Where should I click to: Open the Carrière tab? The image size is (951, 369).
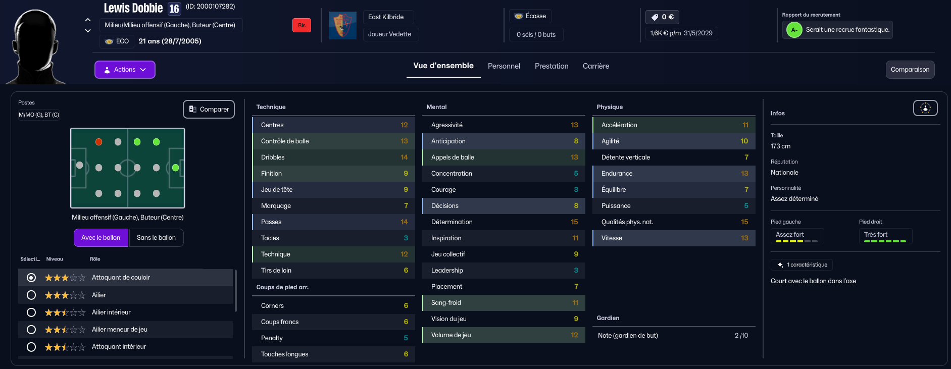(595, 66)
